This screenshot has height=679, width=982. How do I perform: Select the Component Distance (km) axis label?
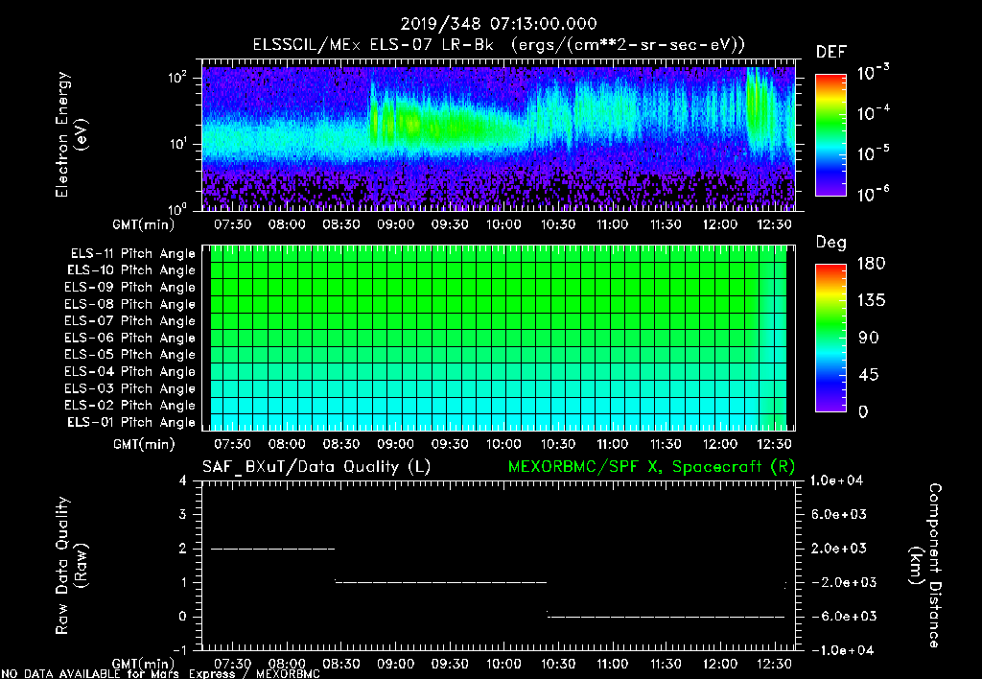(x=925, y=566)
